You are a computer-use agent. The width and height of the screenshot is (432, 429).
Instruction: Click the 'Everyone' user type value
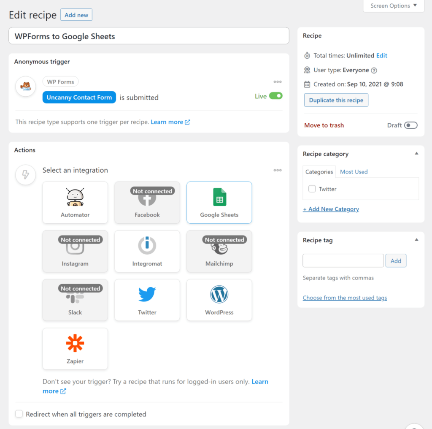tap(356, 70)
